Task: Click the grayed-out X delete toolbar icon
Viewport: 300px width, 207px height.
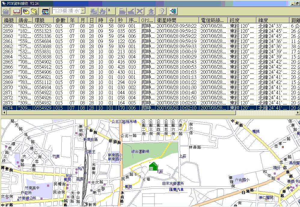Action: [x=140, y=11]
